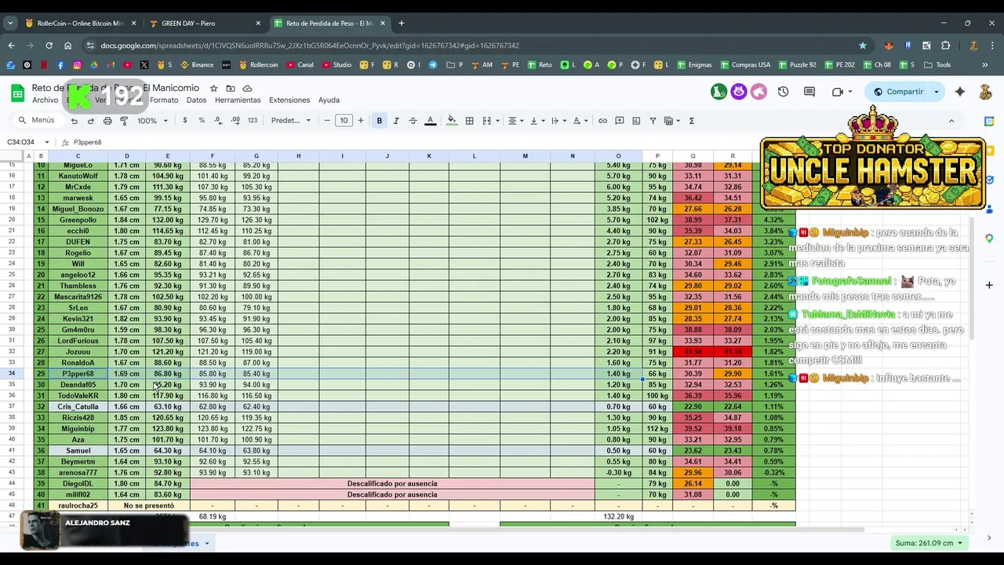Open the Extensiones menu
This screenshot has width=1004, height=565.
tap(289, 100)
